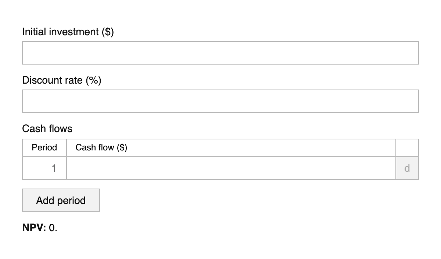Click the period number 1 cell
This screenshot has height=259, width=441.
[x=44, y=168]
